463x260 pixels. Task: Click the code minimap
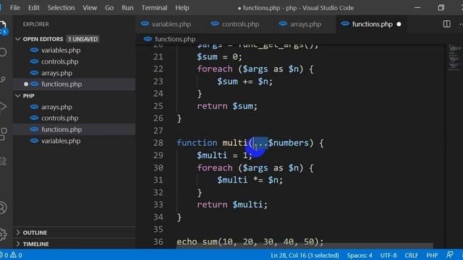tap(454, 58)
